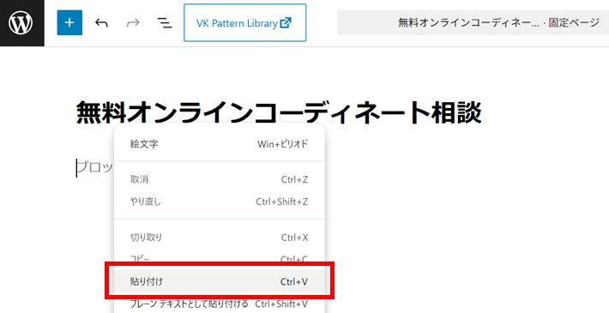Image resolution: width=609 pixels, height=313 pixels.
Task: Click the page title bar in header
Action: pyautogui.click(x=473, y=23)
